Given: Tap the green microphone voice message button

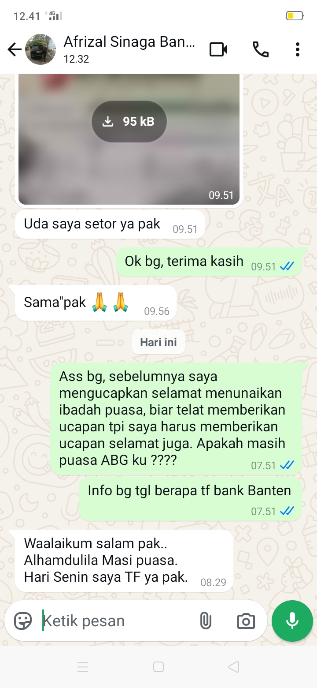Looking at the screenshot, I should click(292, 621).
